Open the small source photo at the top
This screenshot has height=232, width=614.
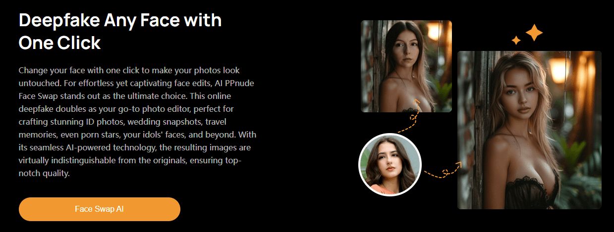406,66
